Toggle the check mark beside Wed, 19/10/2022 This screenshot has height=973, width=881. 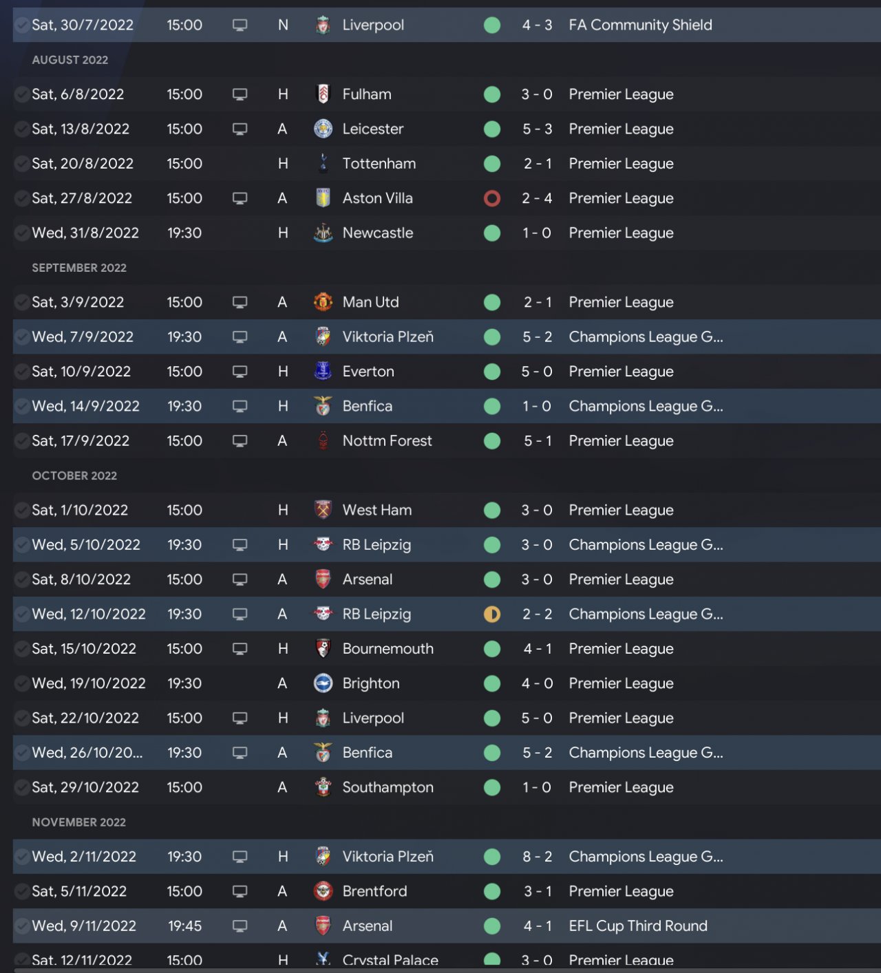click(x=22, y=683)
